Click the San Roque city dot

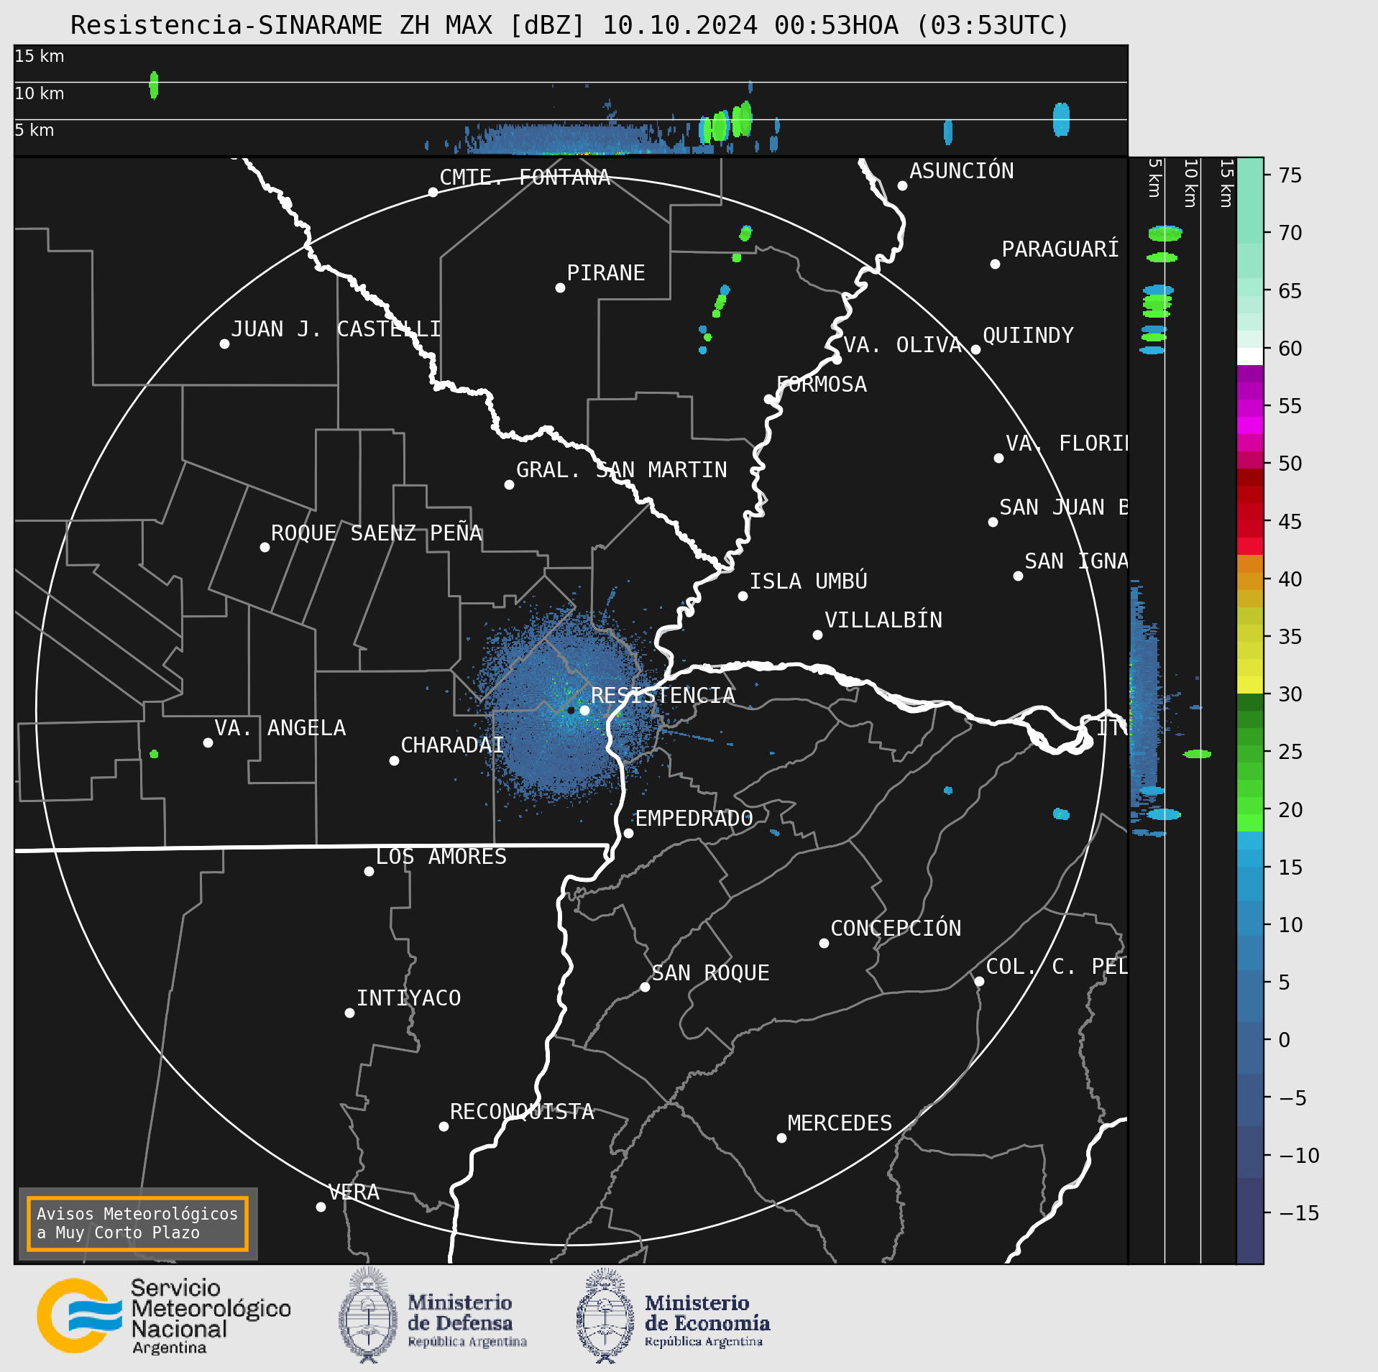pyautogui.click(x=645, y=987)
